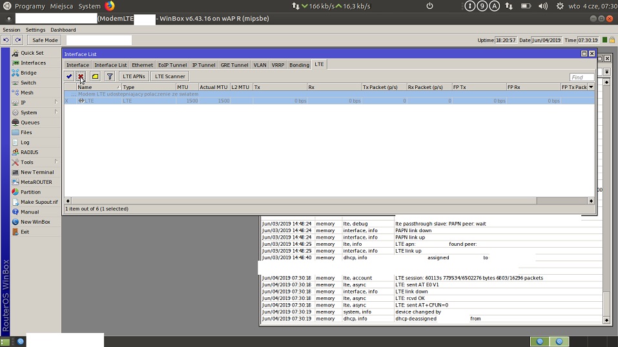Open power icon in top panel
618x347 pixels.
429,6
